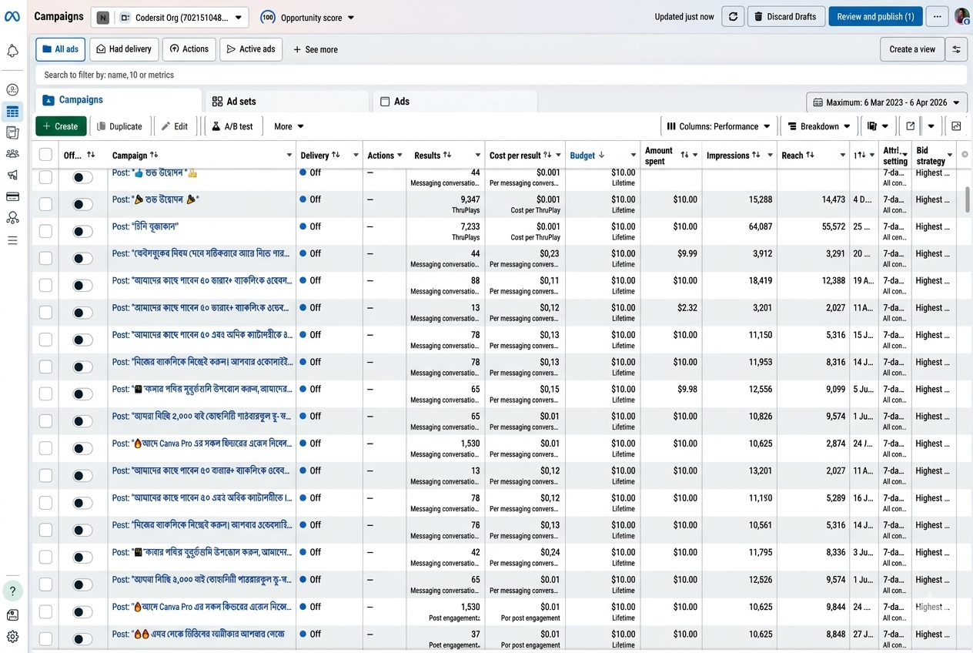Open the view filter settings sliders icon
Viewport: 973px width, 653px height.
click(x=957, y=49)
